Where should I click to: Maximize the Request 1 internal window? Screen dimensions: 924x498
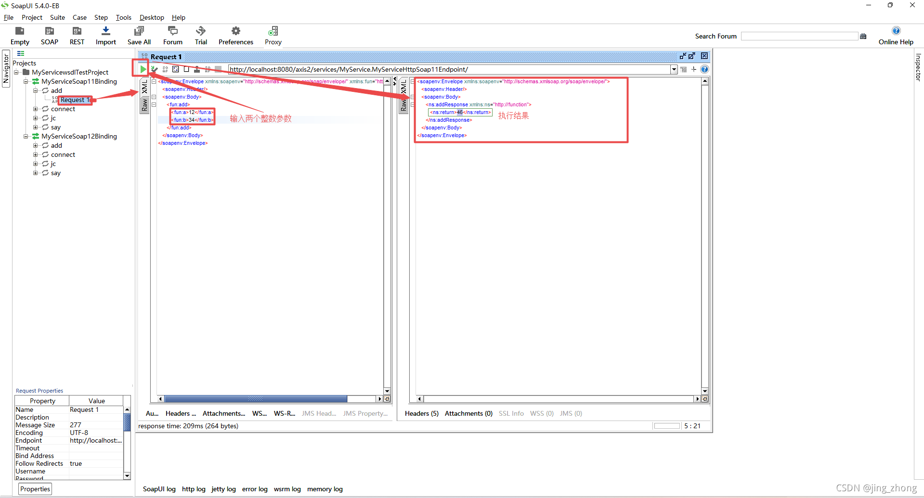click(692, 56)
